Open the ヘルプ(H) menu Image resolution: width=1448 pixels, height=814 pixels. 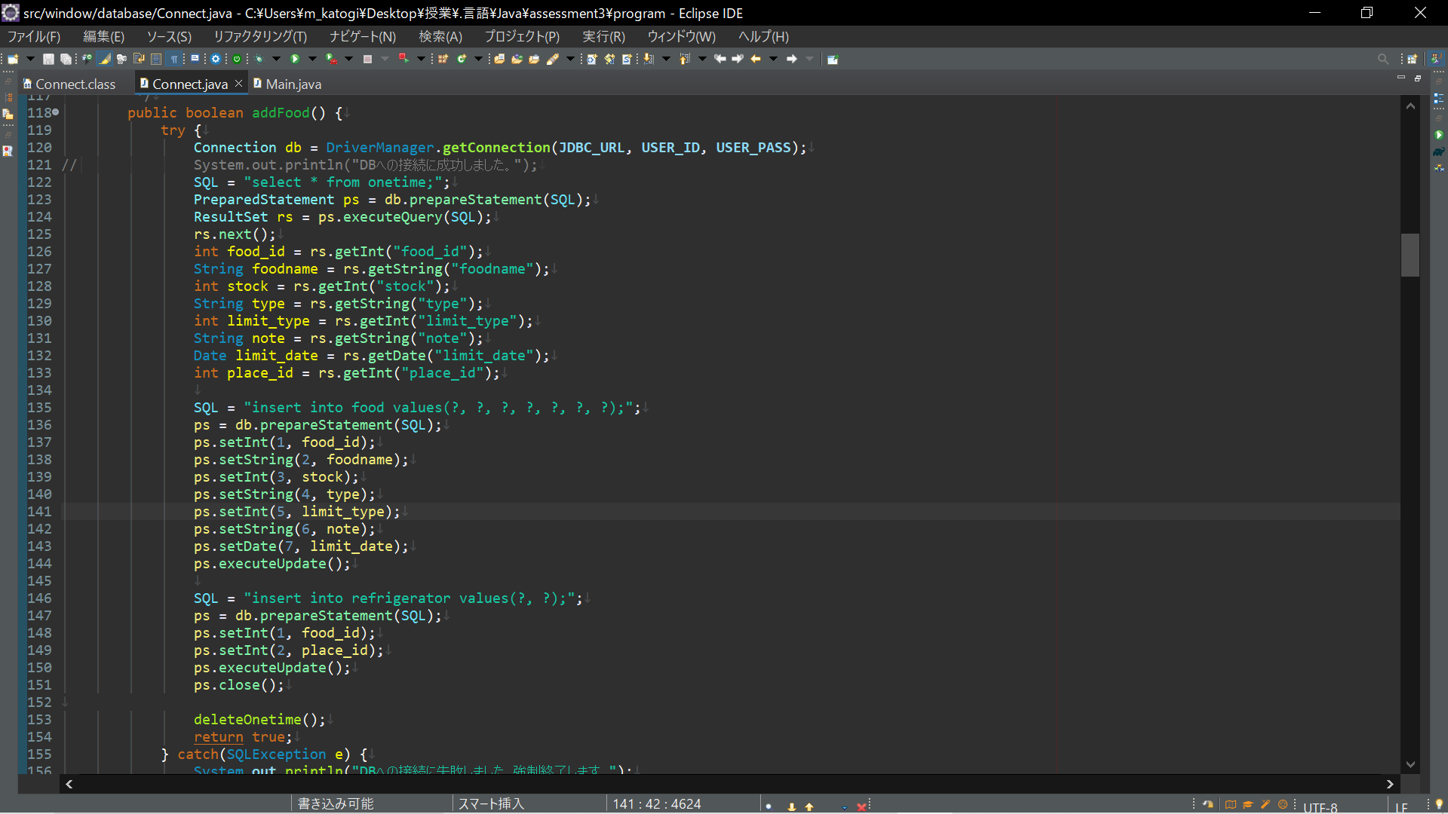(x=763, y=36)
